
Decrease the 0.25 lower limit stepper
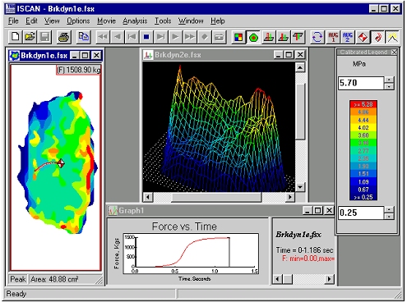[x=389, y=216]
